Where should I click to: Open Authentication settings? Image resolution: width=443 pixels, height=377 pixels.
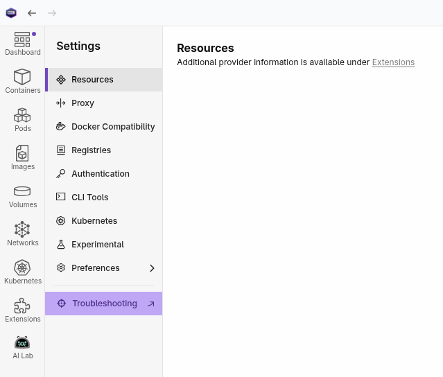tap(104, 174)
